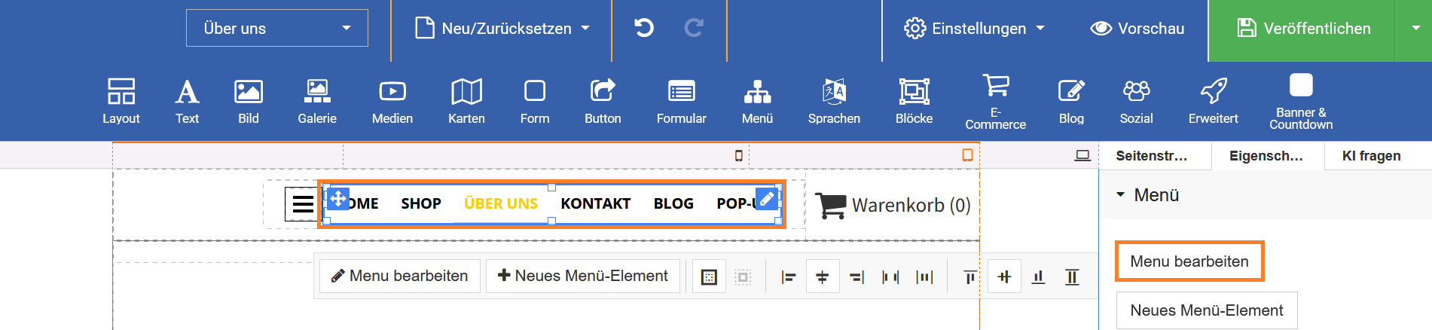This screenshot has width=1432, height=330.
Task: Click the Sozial tool icon
Action: pyautogui.click(x=1136, y=101)
